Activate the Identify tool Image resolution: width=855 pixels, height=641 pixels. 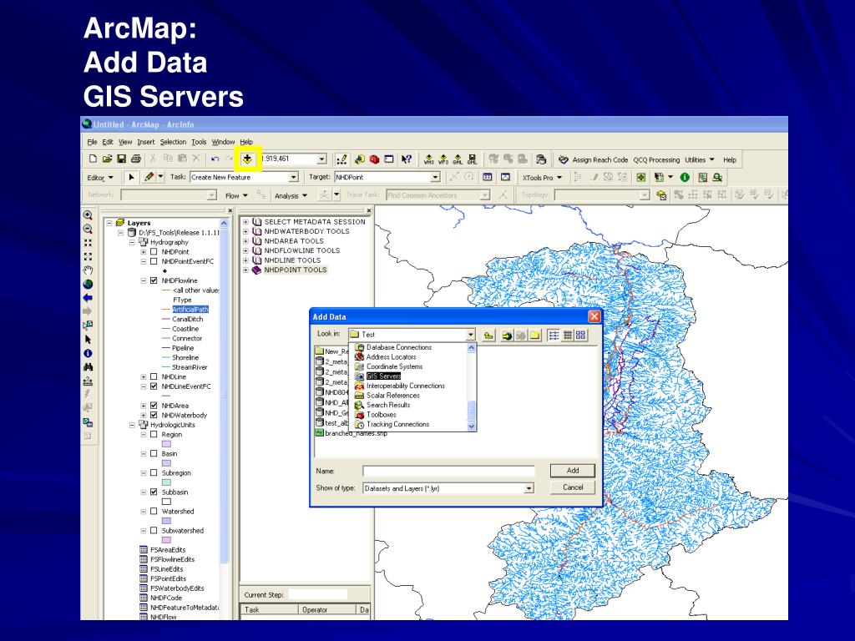(x=88, y=353)
